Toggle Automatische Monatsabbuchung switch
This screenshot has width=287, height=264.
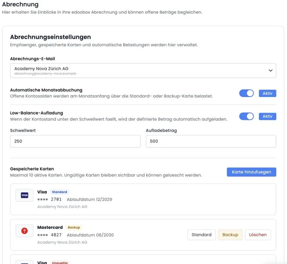point(246,93)
